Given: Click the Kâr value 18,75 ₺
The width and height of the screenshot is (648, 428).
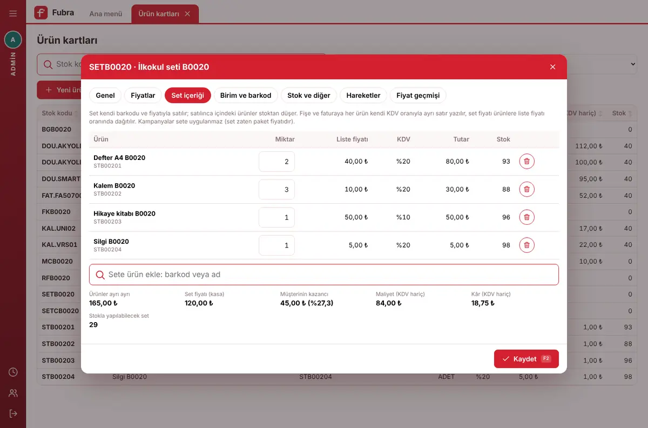Looking at the screenshot, I should click(483, 303).
